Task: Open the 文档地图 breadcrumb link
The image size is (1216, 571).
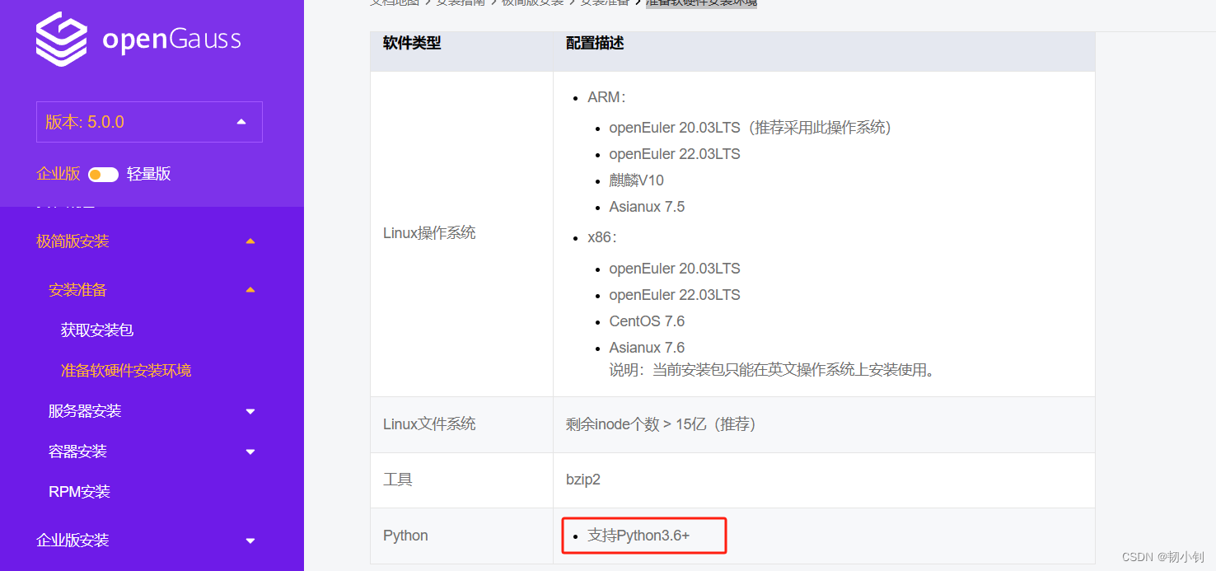Action: pos(394,3)
